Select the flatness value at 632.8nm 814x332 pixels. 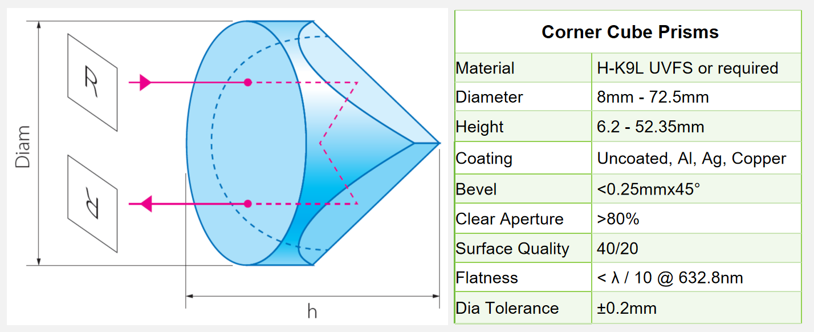(x=670, y=278)
